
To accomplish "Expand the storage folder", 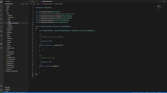I will click(x=9, y=42).
